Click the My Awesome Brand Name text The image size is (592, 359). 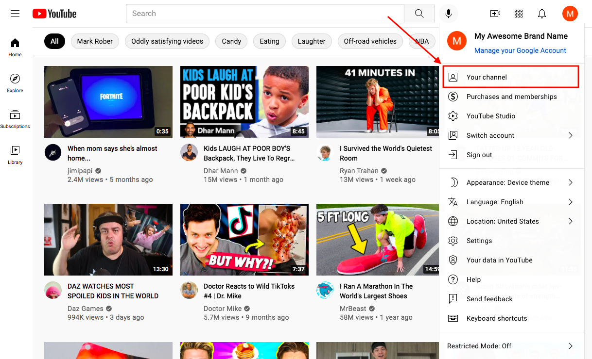[521, 36]
